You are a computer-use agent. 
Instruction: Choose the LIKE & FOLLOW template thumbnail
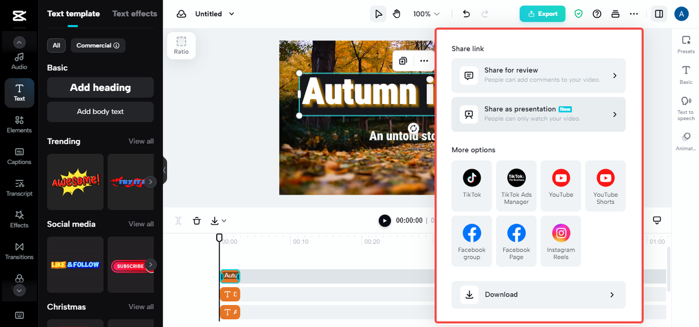(x=75, y=265)
